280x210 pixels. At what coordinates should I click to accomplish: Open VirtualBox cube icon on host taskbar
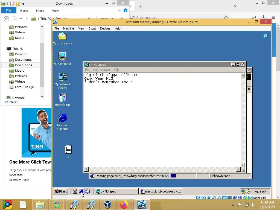pos(107,205)
